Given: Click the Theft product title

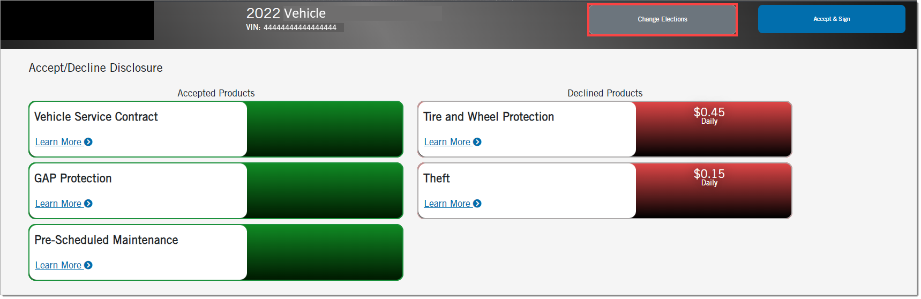Looking at the screenshot, I should 437,178.
